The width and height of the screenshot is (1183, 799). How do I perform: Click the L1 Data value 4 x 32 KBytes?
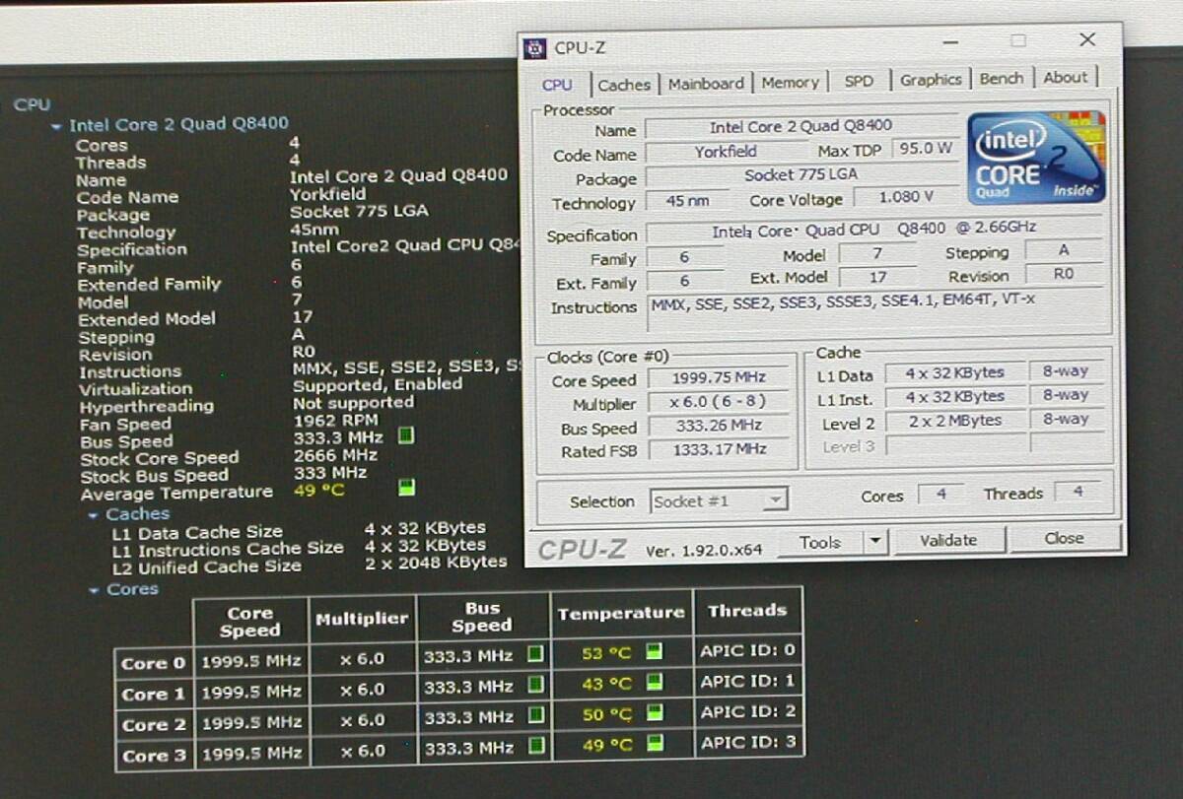(953, 372)
